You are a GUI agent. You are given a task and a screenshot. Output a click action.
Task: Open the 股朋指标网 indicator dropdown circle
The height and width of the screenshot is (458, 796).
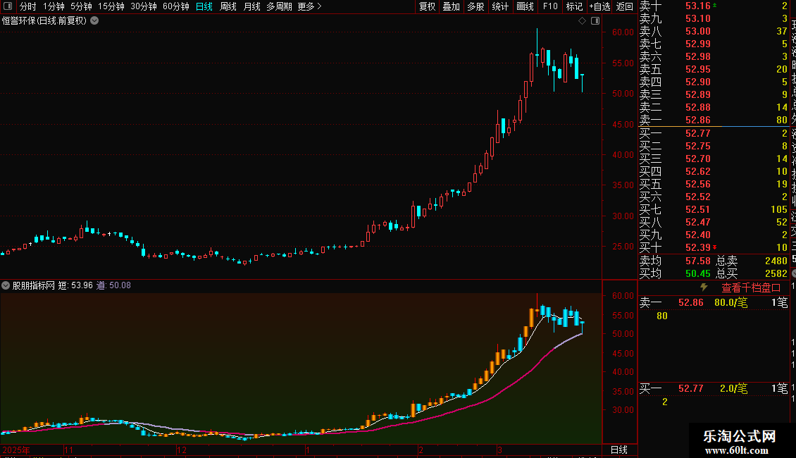pos(6,285)
